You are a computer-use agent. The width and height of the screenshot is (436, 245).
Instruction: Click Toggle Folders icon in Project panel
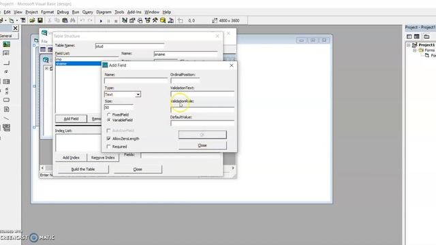click(x=426, y=36)
